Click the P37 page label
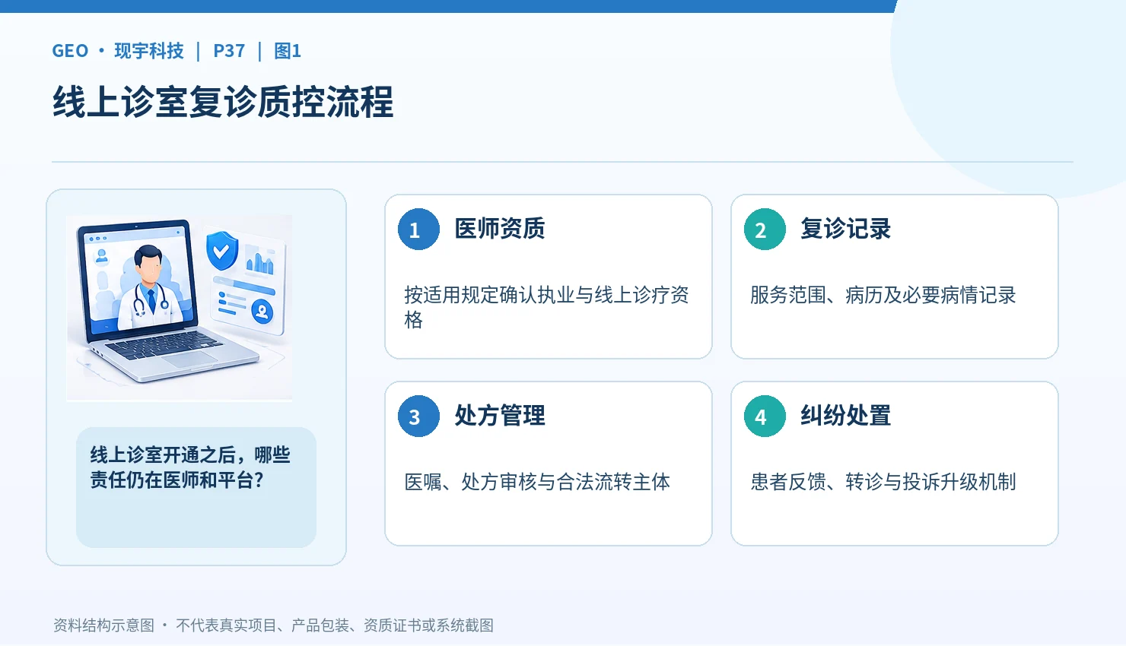Viewport: 1126px width, 646px height. pyautogui.click(x=229, y=51)
